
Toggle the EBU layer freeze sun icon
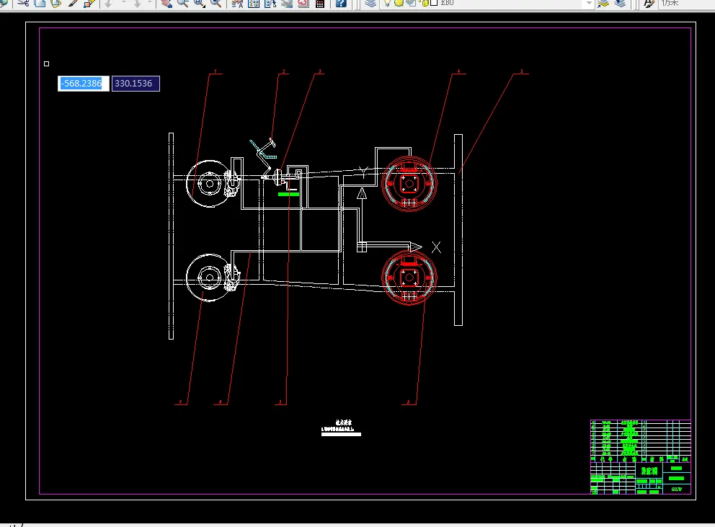click(x=399, y=3)
